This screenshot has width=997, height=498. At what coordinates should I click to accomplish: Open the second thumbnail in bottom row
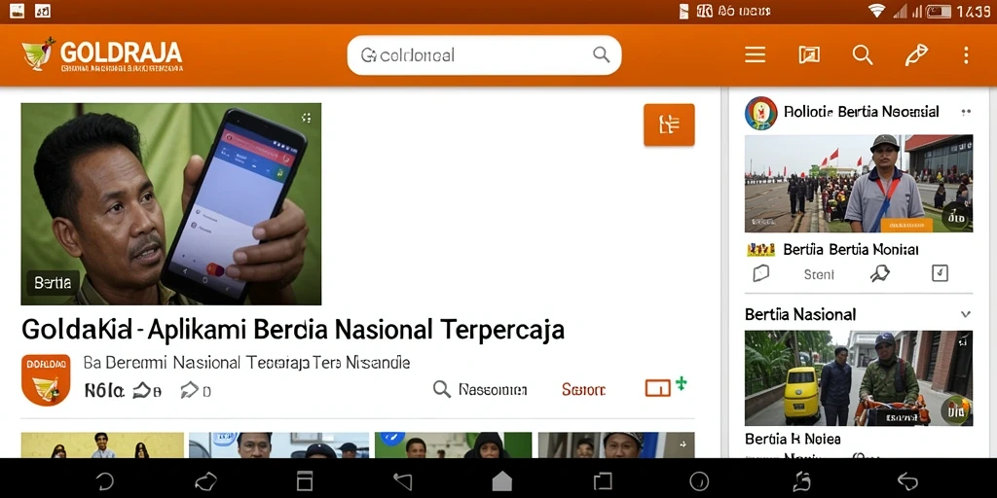278,445
